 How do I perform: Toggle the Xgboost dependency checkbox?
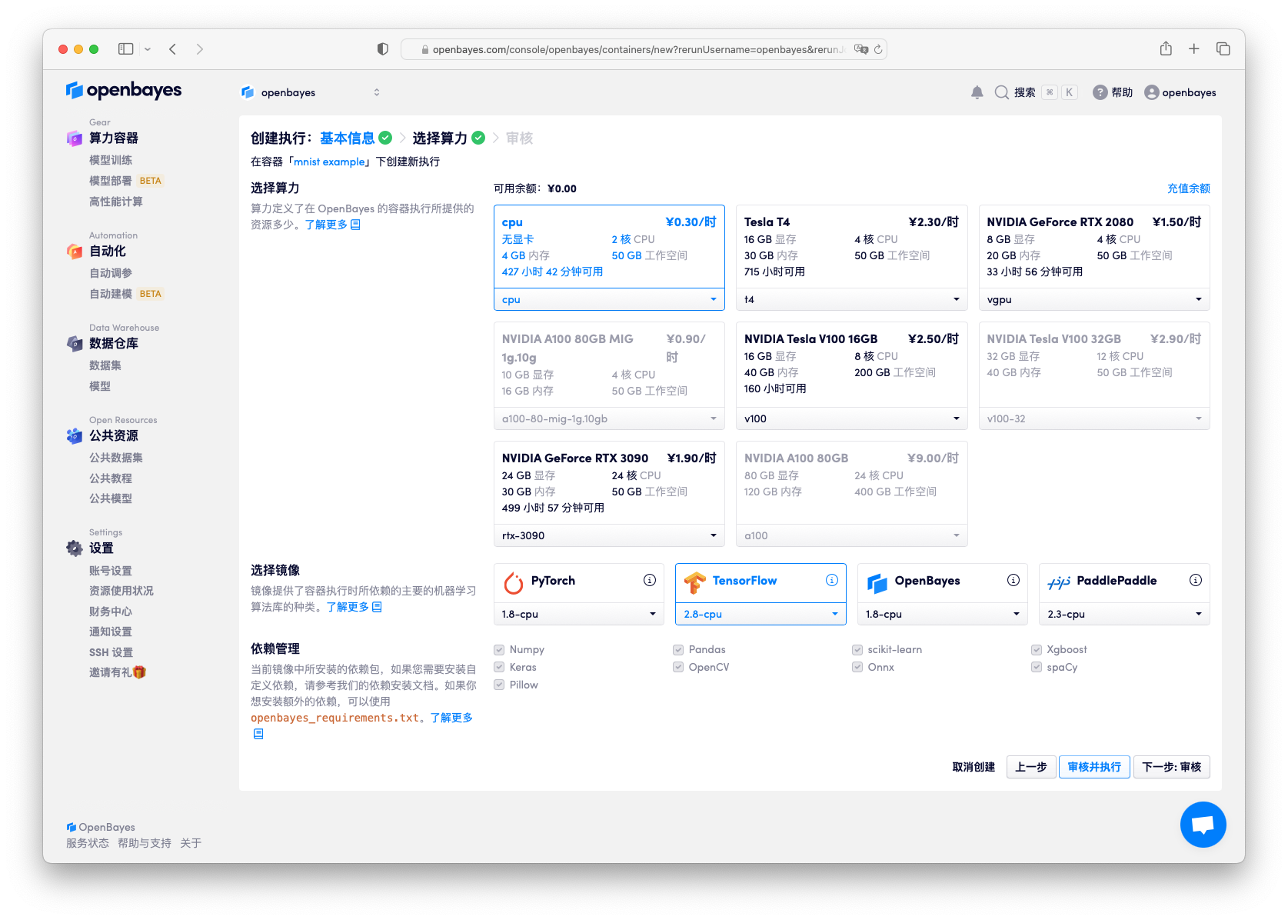click(x=1037, y=649)
